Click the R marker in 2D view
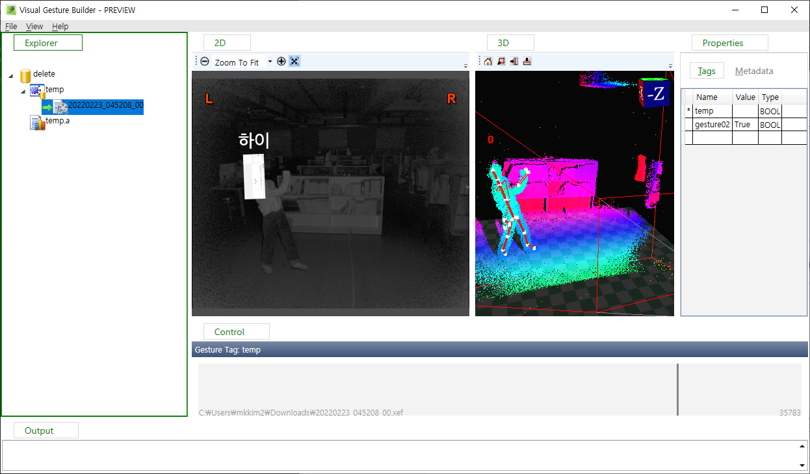810x474 pixels. point(451,99)
